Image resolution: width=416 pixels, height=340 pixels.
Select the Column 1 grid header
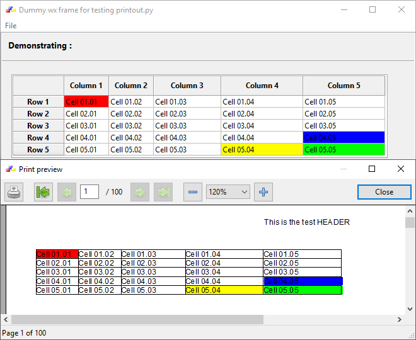pos(86,86)
